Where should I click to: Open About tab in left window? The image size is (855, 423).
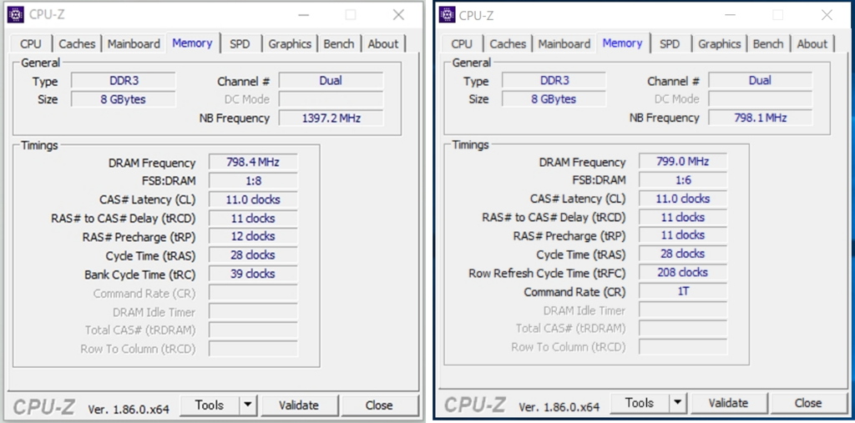pyautogui.click(x=382, y=44)
